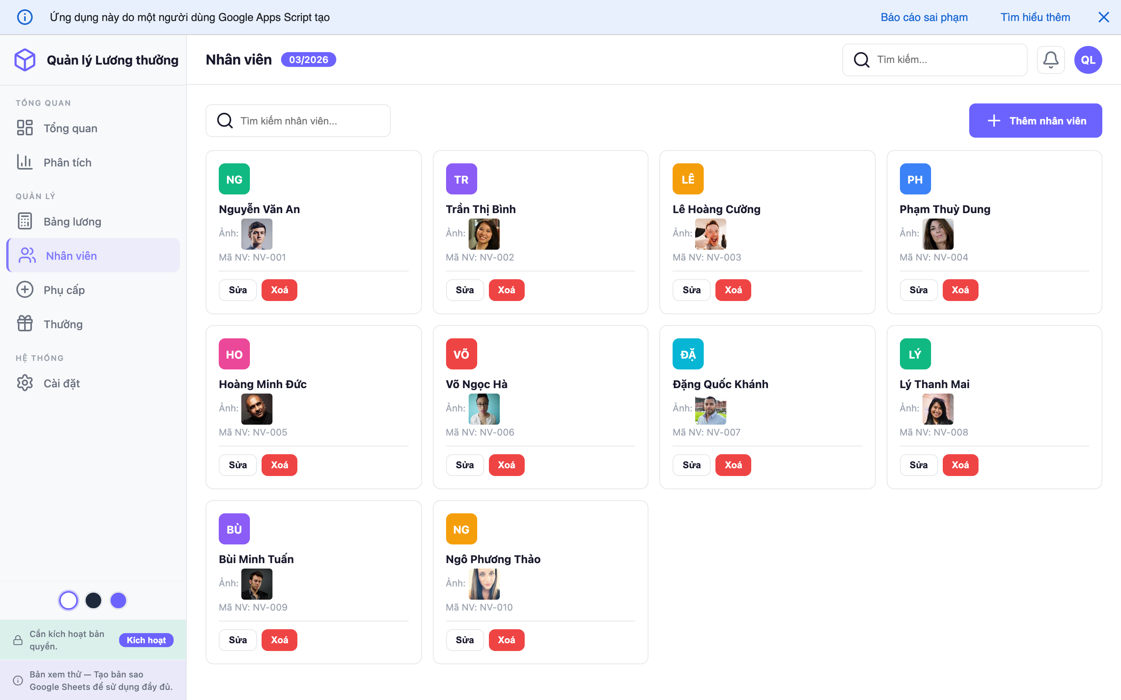This screenshot has height=700, width=1121.
Task: Click the gift icon beside Thưởng
Action: (25, 324)
